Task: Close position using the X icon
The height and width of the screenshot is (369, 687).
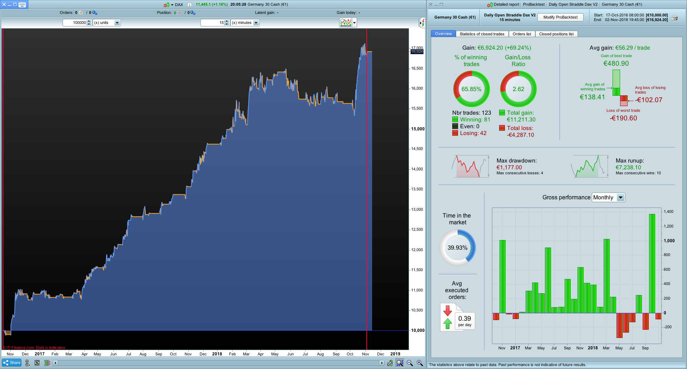Action: (x=179, y=13)
